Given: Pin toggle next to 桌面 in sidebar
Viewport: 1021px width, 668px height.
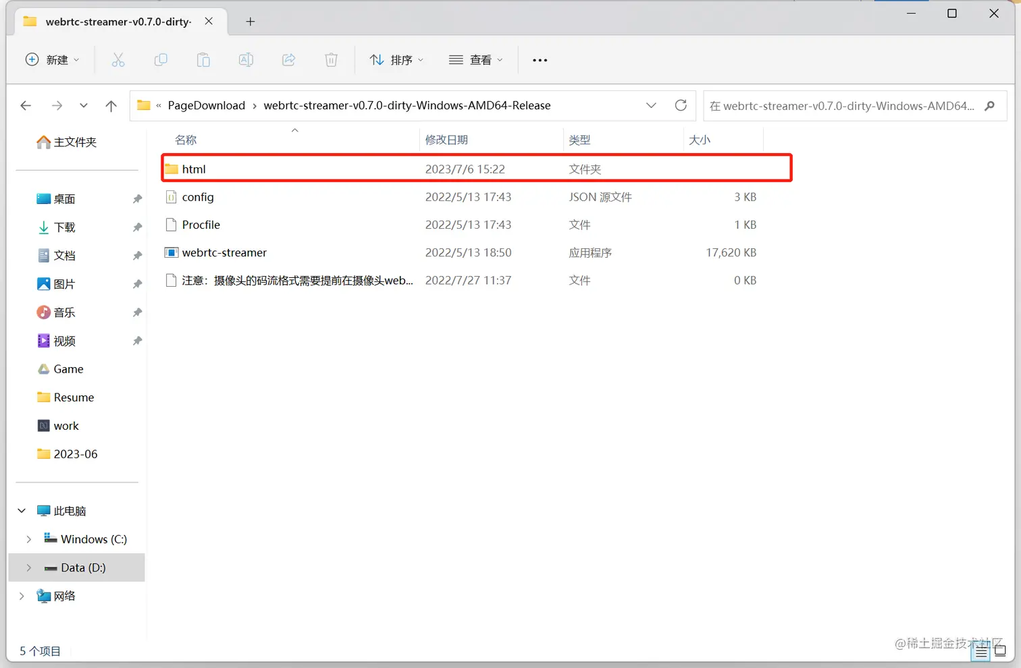Looking at the screenshot, I should (137, 199).
